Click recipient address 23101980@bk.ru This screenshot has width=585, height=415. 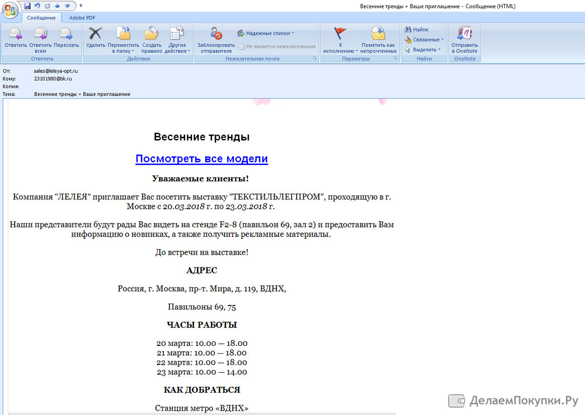coord(53,78)
